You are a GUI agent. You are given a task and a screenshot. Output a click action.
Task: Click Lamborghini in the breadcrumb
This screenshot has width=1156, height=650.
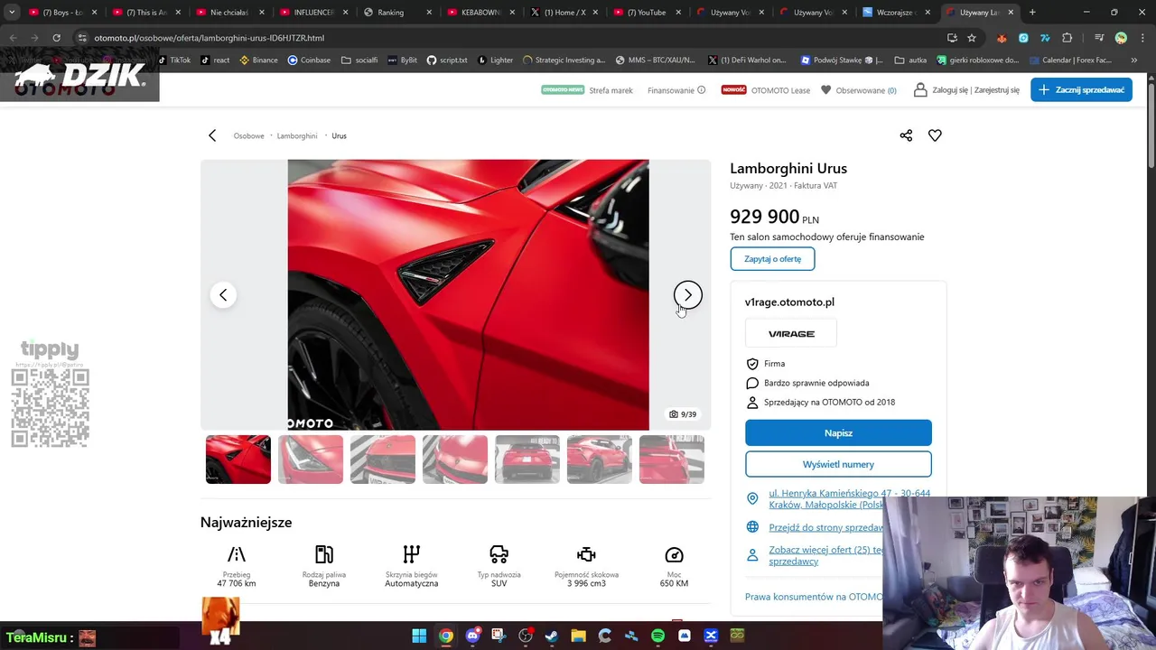297,135
